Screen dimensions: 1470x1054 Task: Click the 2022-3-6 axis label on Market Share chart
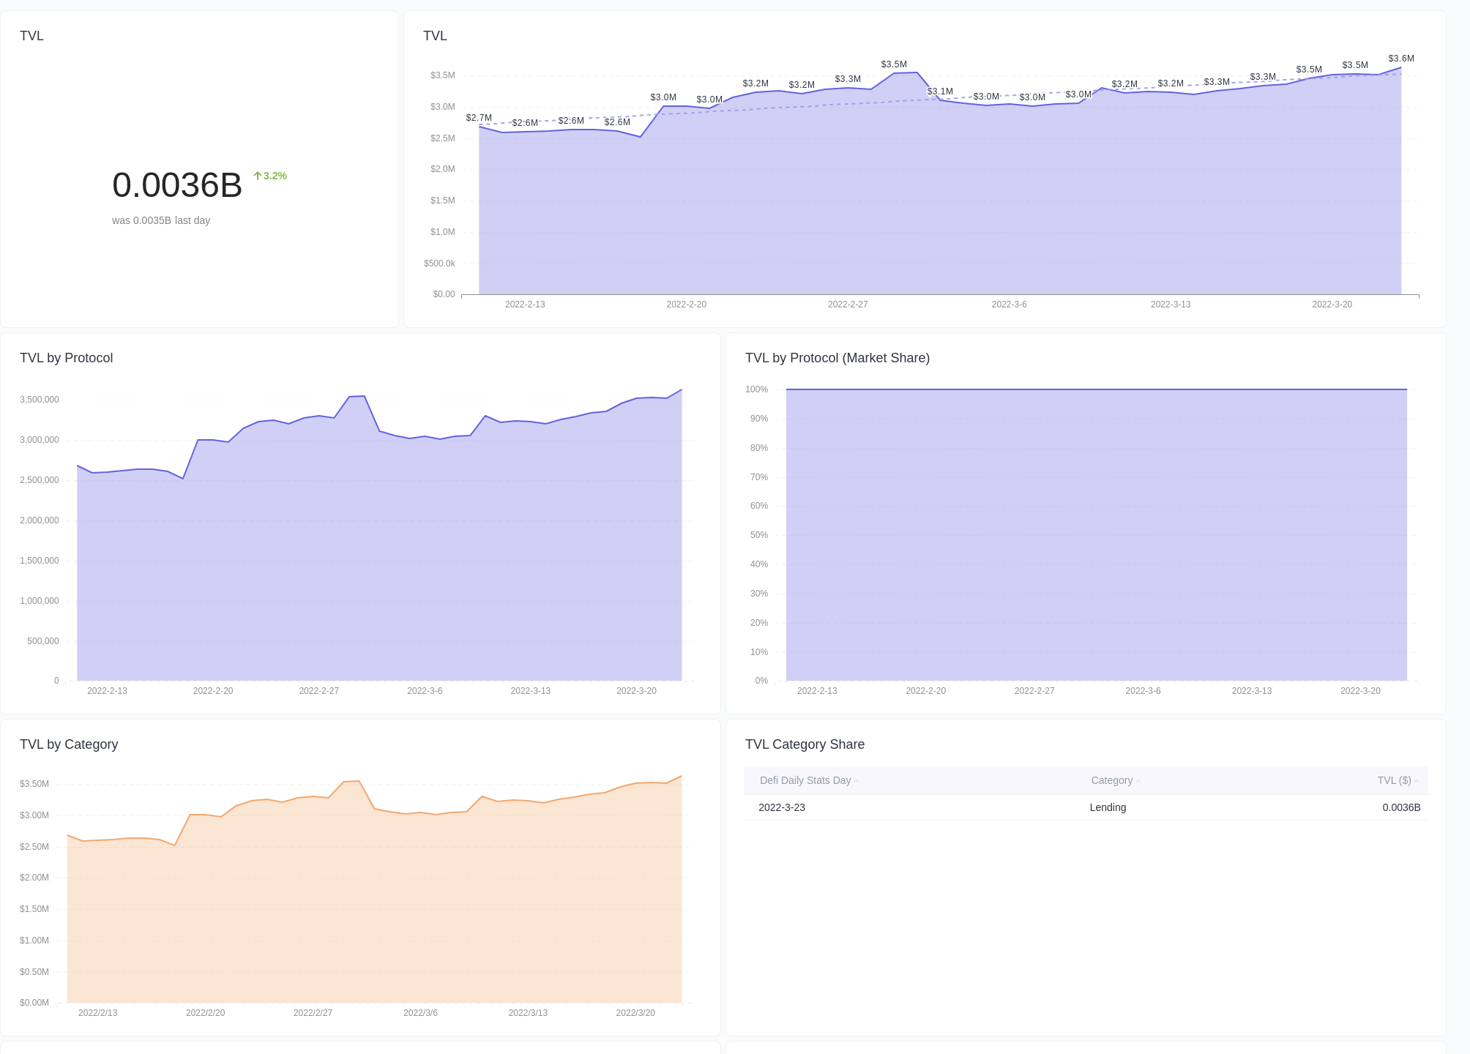(x=1143, y=690)
